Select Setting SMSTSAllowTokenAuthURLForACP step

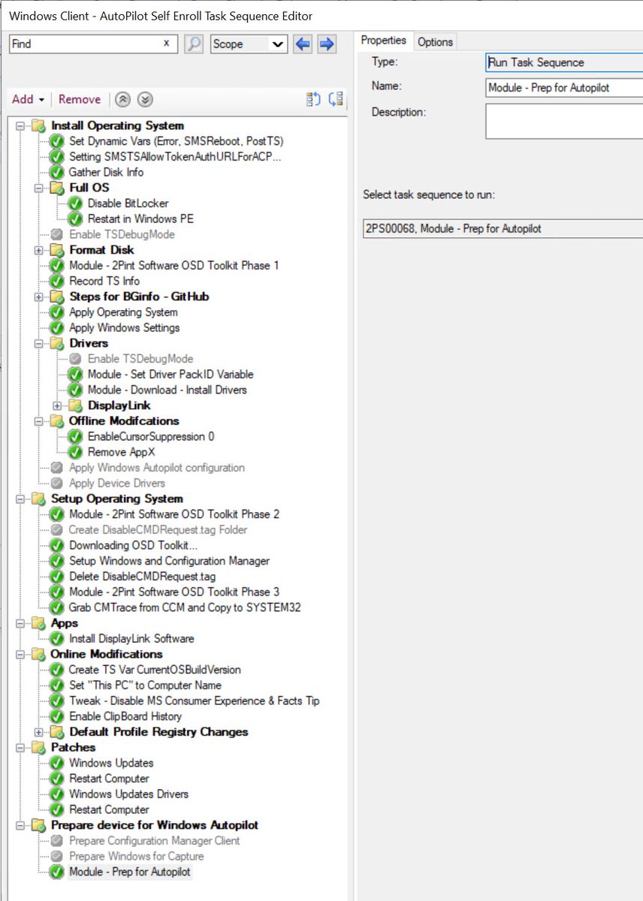click(175, 157)
